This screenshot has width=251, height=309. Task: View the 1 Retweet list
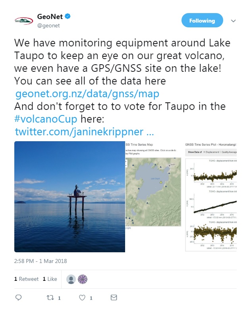coord(27,279)
